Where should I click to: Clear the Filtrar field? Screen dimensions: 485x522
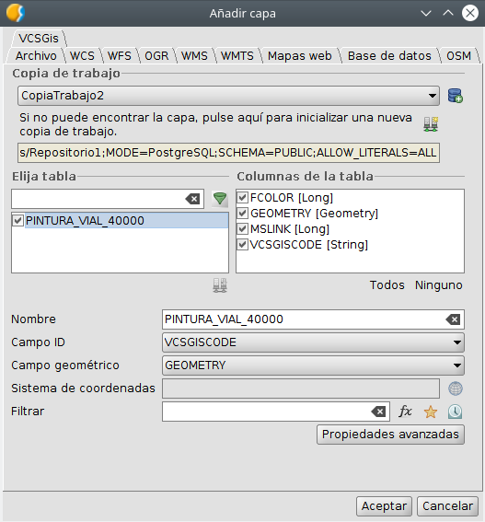[378, 412]
